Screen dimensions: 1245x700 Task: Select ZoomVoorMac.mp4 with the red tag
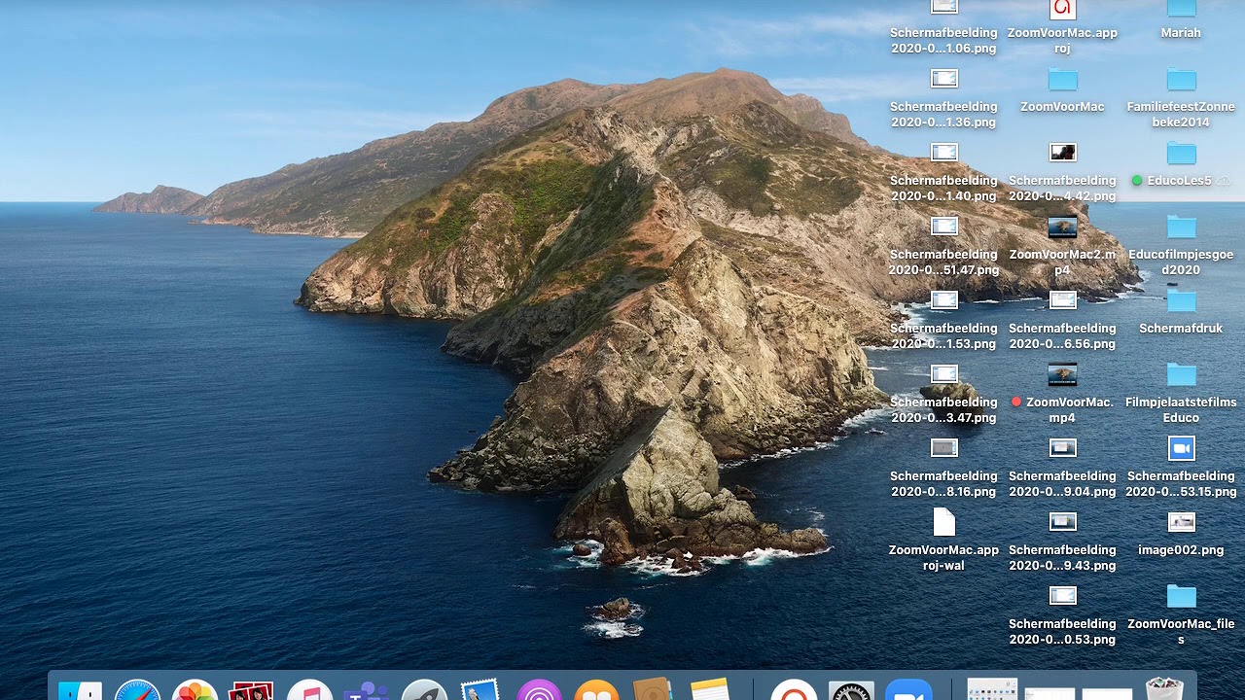coord(1062,393)
